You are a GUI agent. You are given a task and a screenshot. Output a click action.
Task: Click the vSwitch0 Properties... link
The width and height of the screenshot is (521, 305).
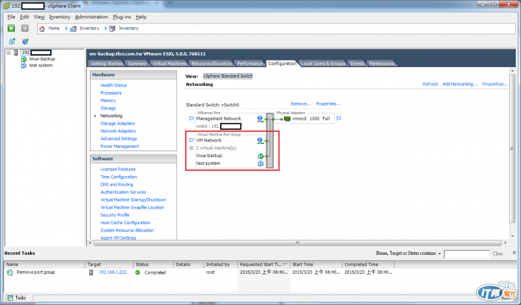pos(328,104)
